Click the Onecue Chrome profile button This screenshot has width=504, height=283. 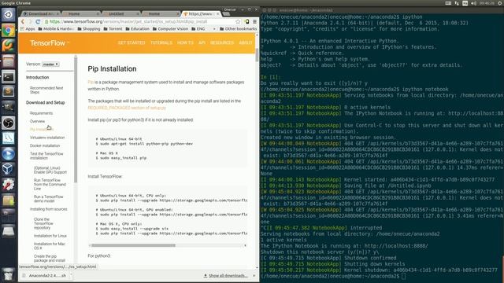pos(230,9)
